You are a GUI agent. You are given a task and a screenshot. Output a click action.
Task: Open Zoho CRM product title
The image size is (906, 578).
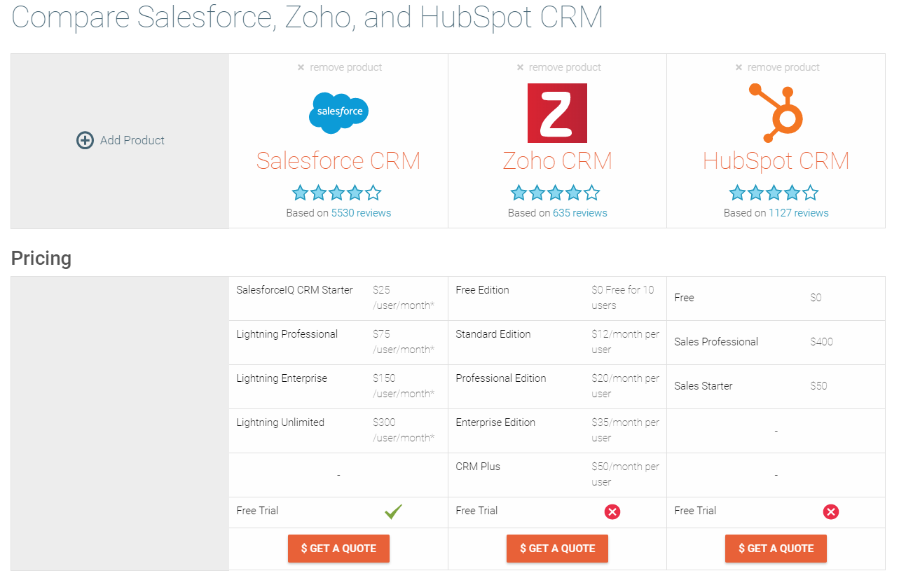tap(557, 160)
